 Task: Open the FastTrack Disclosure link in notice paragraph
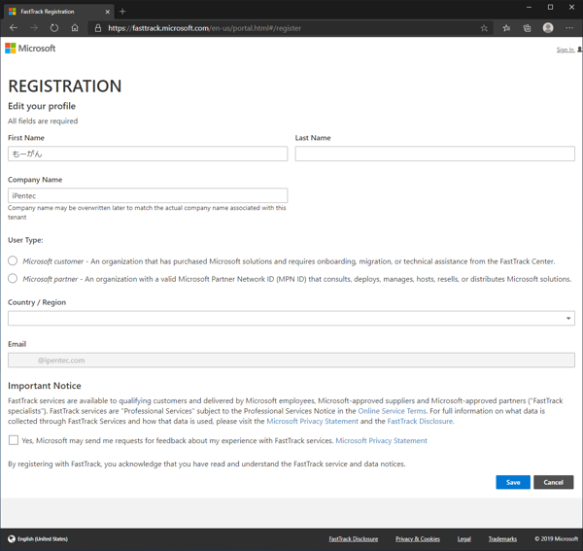(420, 421)
